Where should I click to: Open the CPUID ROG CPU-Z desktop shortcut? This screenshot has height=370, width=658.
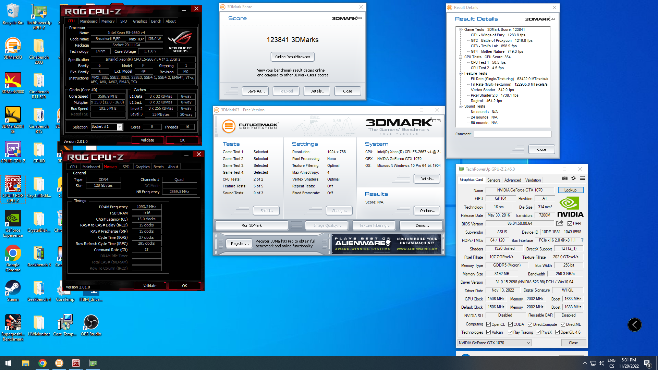tap(13, 189)
